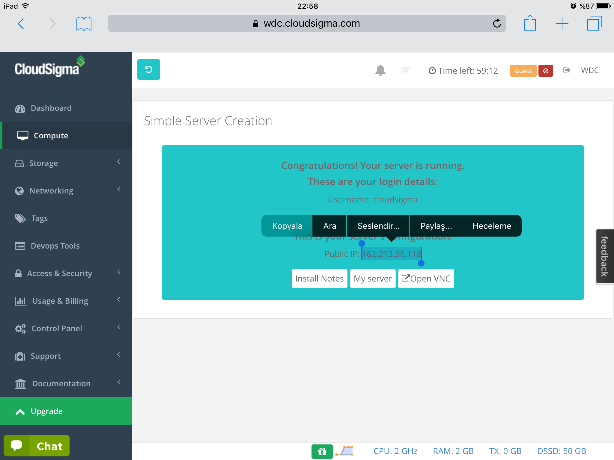Click the orange Guest badge
Screen dimensions: 614x460
(523, 71)
